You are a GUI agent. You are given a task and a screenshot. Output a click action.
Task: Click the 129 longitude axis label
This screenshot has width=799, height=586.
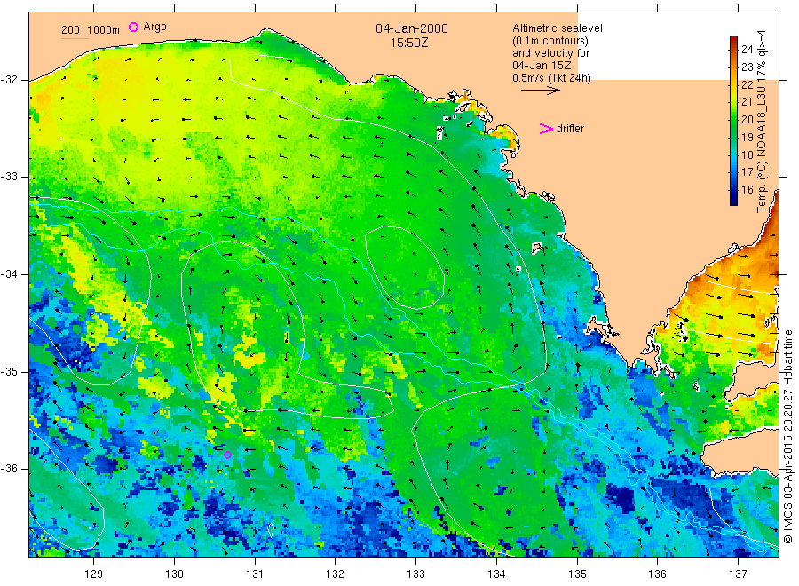(94, 574)
